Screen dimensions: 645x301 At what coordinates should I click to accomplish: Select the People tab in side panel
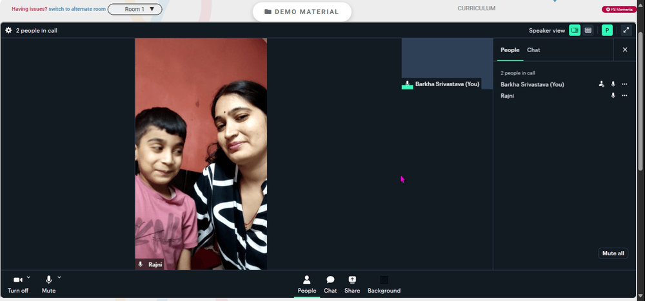(510, 50)
